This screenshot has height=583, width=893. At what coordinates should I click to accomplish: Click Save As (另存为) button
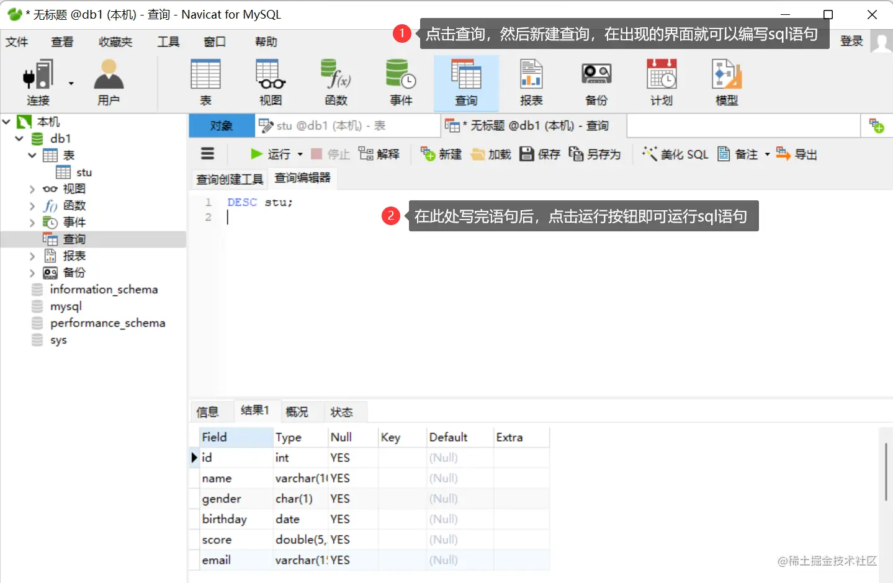[x=595, y=154]
